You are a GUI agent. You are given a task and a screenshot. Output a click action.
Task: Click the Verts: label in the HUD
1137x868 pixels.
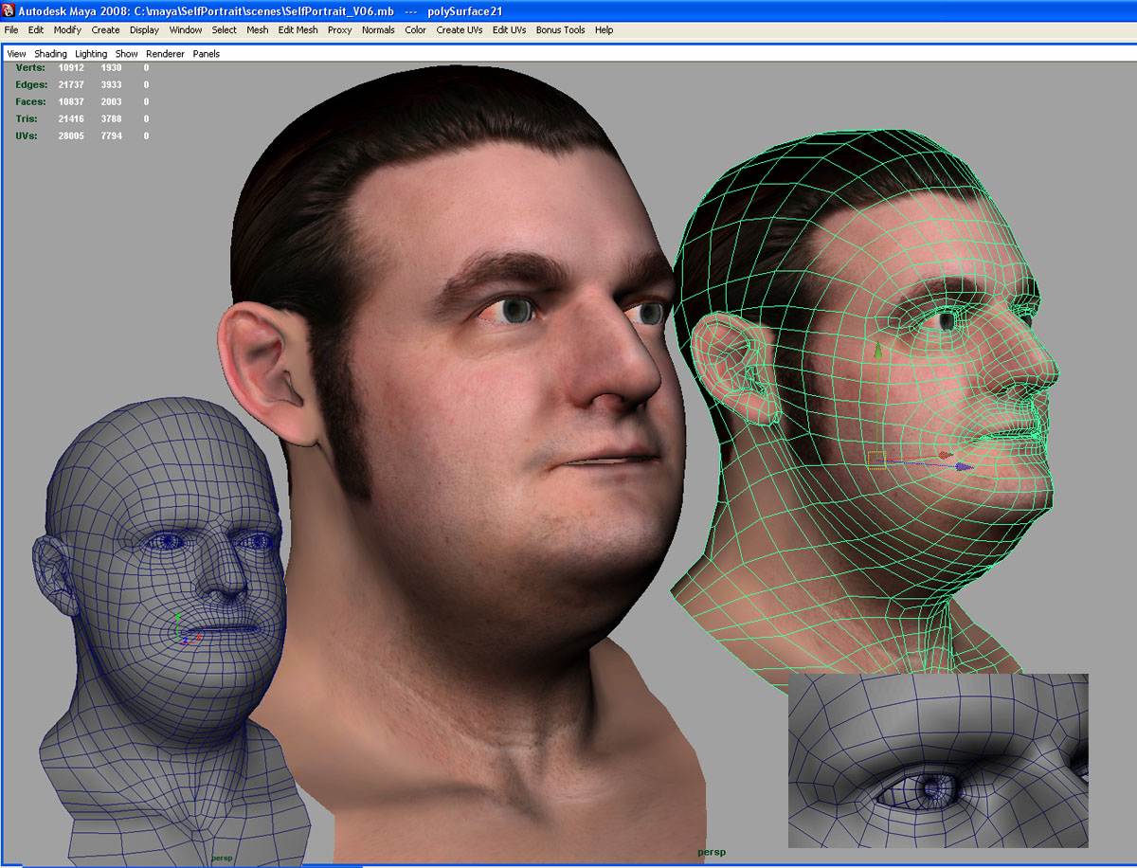pos(30,68)
